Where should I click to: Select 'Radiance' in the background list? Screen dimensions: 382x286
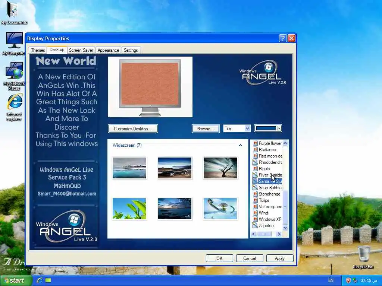pos(267,150)
